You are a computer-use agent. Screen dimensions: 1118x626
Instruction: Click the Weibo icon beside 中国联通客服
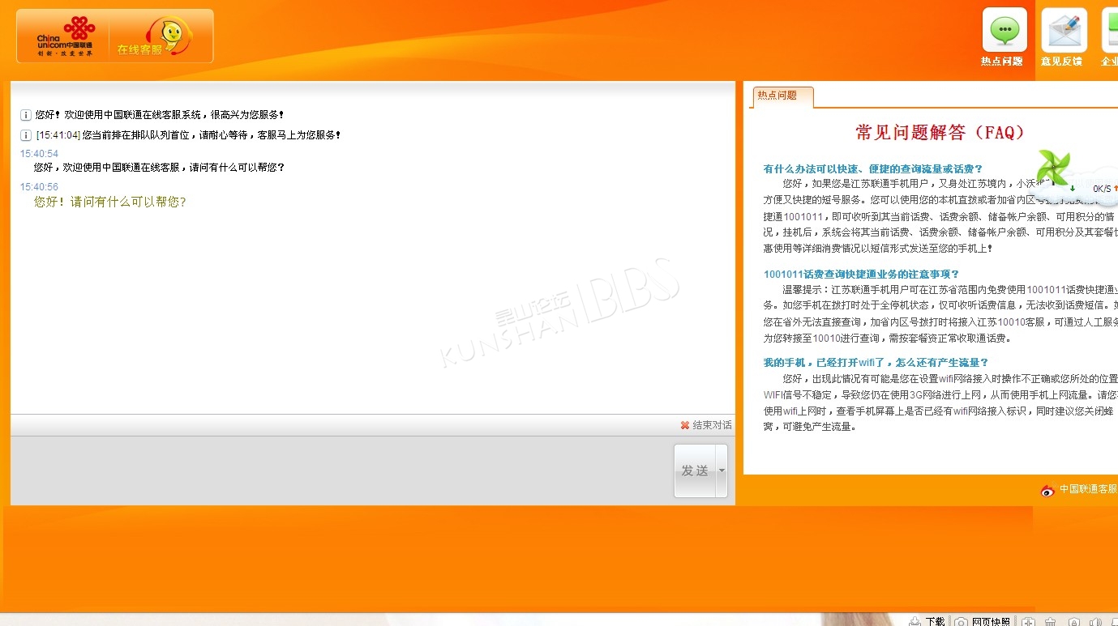click(1047, 490)
